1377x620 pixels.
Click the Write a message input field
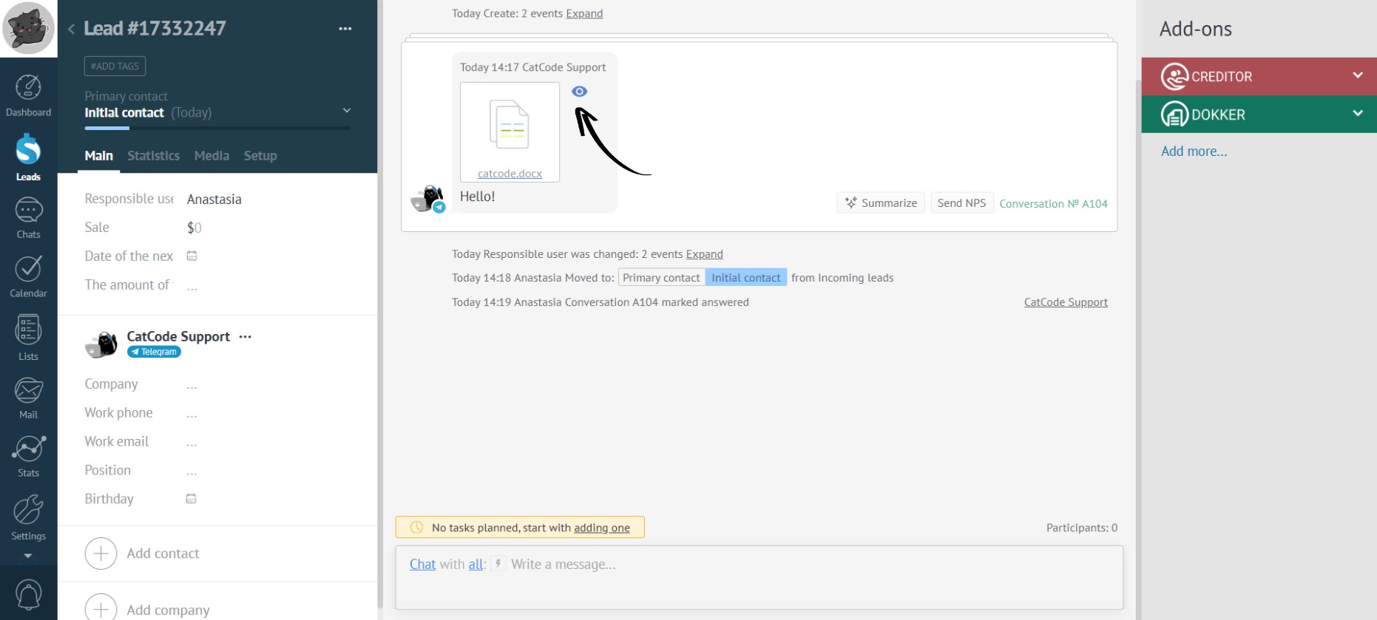(740, 565)
